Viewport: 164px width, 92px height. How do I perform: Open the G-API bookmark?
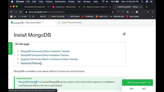click(x=22, y=16)
